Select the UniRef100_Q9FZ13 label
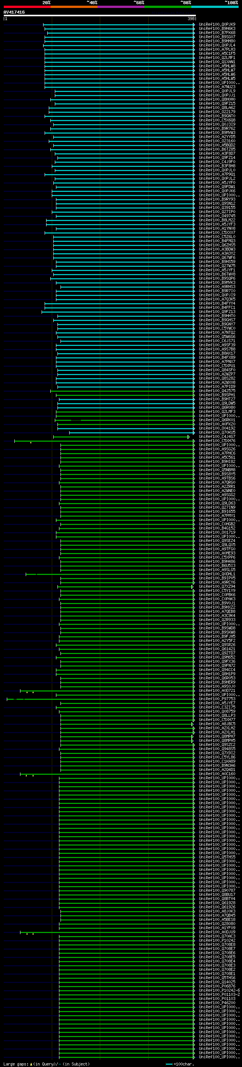This screenshot has width=242, height=1067. point(217,312)
